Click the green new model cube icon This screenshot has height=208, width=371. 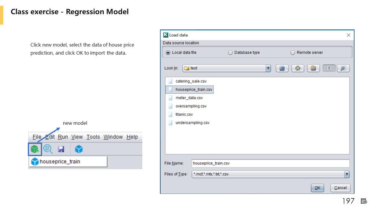pos(35,149)
